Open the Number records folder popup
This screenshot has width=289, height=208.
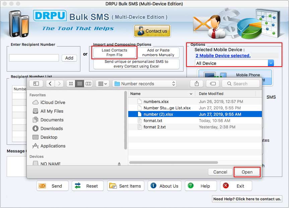144,84
